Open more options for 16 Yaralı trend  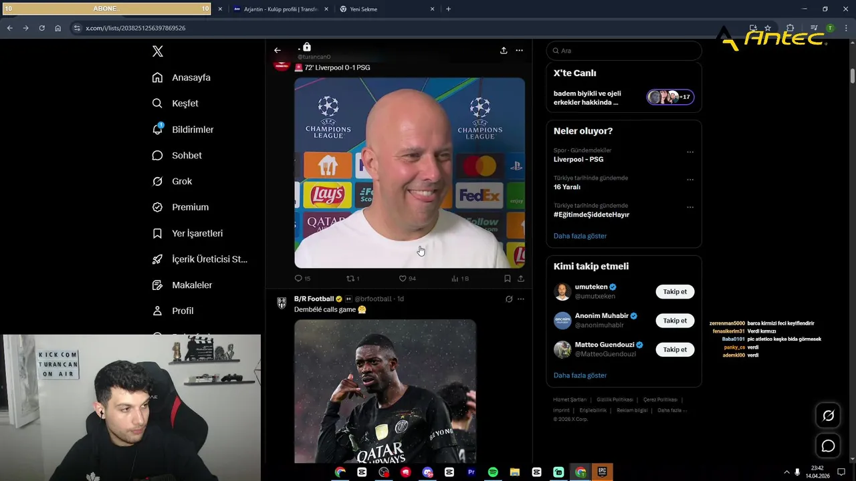click(x=690, y=180)
